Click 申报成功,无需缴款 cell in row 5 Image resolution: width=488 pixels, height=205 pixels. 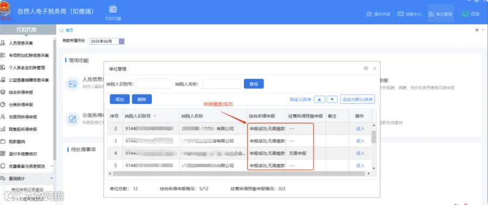tap(267, 165)
